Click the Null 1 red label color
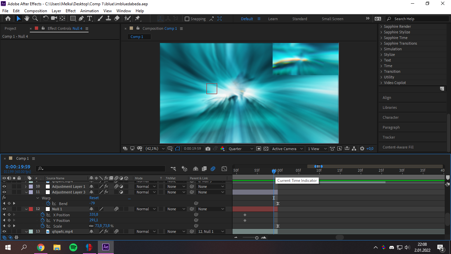Screen dimensions: 451x254 point(31,209)
